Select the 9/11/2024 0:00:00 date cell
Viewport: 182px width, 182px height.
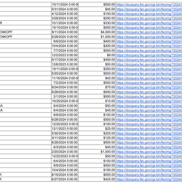click(x=65, y=138)
